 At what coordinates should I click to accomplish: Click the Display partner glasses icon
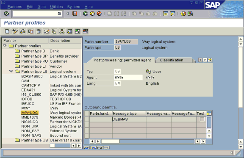point(23,31)
